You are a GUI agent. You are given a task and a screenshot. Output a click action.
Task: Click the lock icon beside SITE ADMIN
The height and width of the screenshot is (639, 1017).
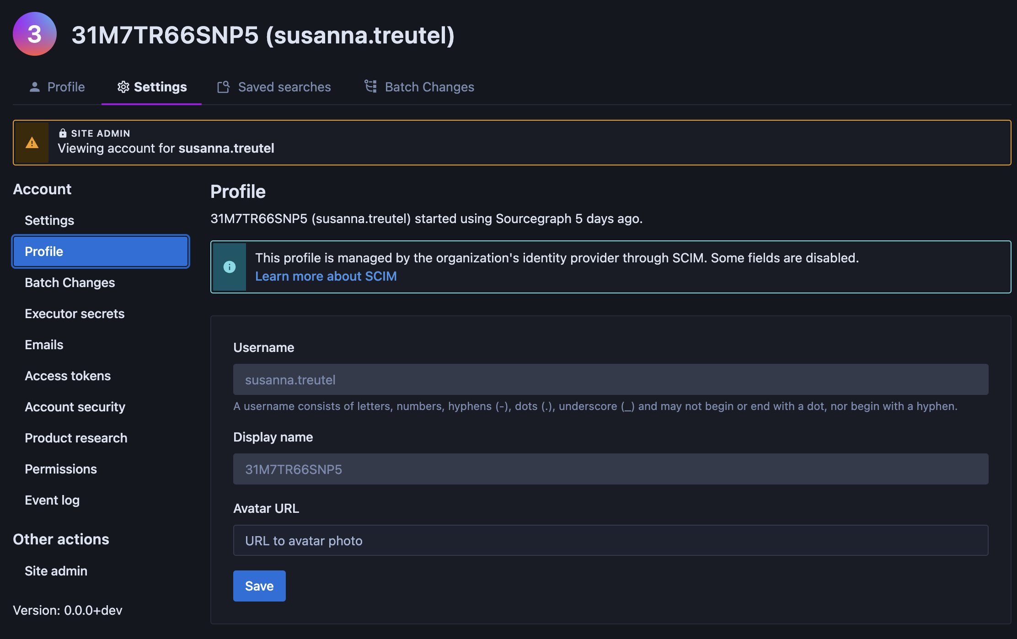click(x=63, y=133)
